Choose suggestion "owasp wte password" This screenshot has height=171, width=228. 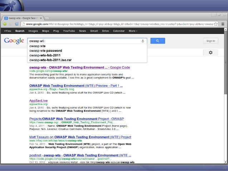click(87, 51)
